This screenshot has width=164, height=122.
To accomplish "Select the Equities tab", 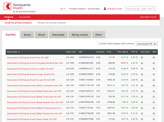I will tap(11, 35).
